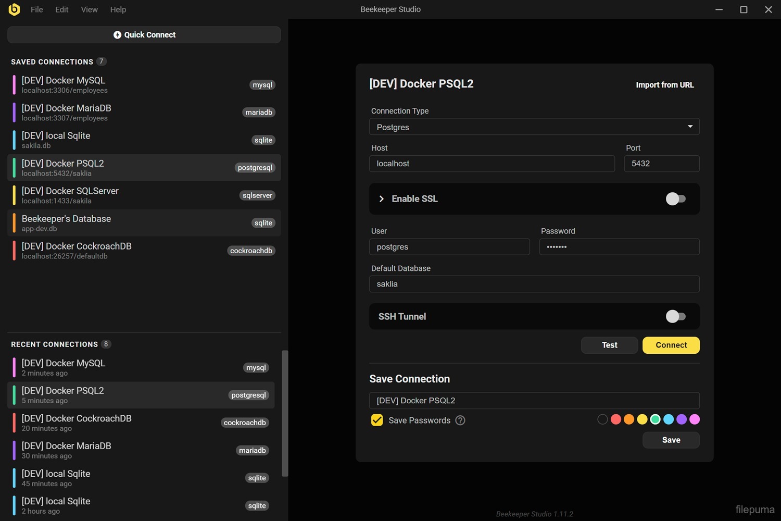Turn on the SSH Tunnel toggle
This screenshot has height=521, width=781.
tap(675, 317)
